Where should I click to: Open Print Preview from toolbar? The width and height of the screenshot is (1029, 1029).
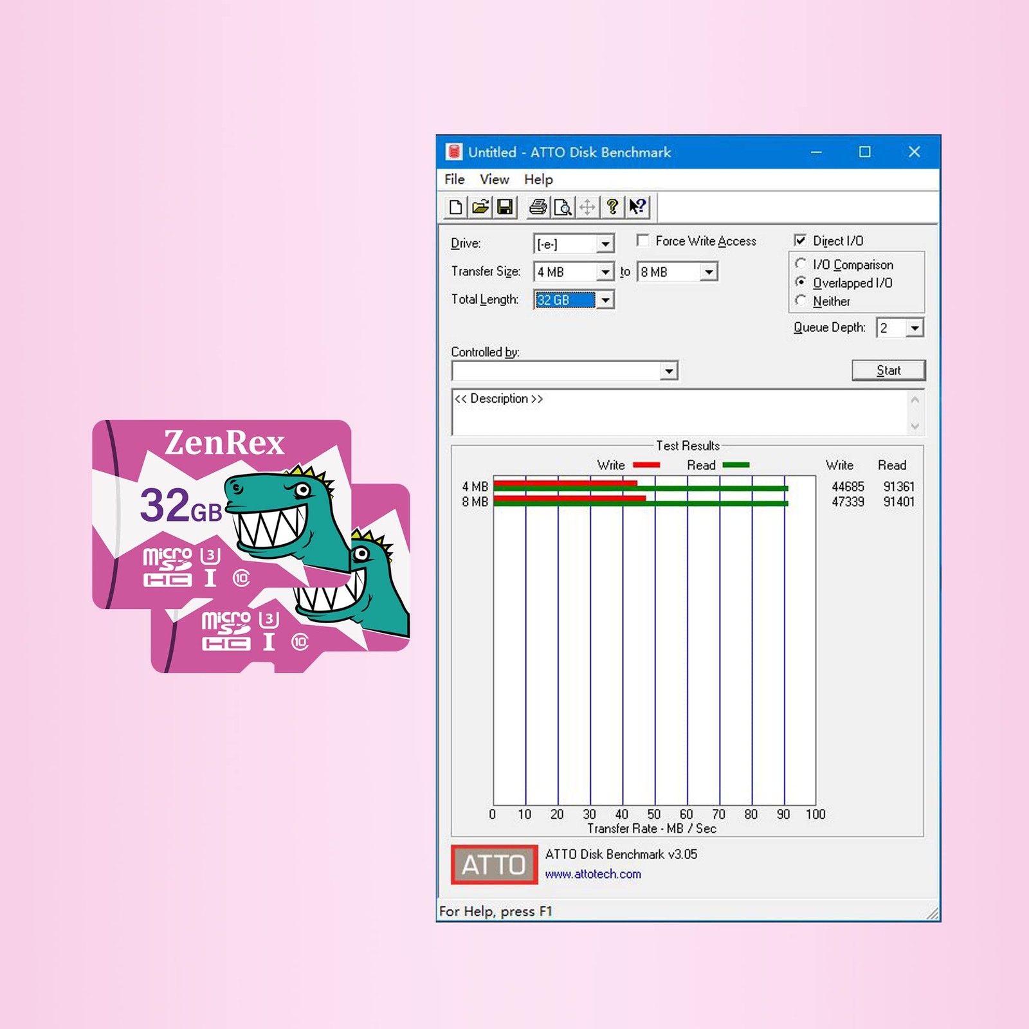[563, 207]
